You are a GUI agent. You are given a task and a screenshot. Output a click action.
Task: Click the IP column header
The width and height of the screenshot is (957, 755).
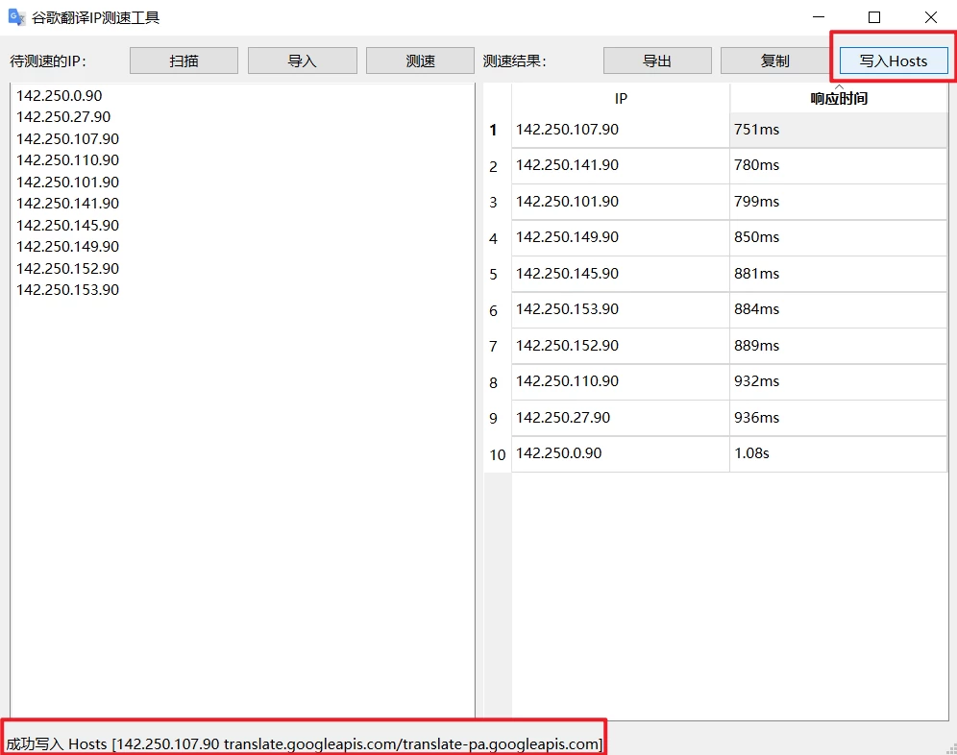pyautogui.click(x=621, y=98)
